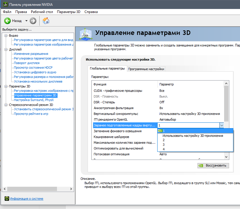Select the Потоковая оптимизация row
Screen dimensions: 240x209
[x=158, y=154]
